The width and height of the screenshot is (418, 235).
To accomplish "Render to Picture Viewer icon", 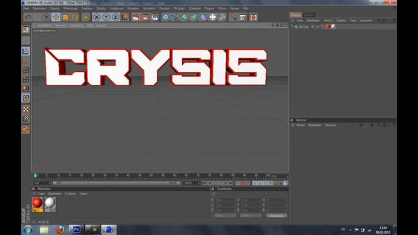I will point(145,18).
